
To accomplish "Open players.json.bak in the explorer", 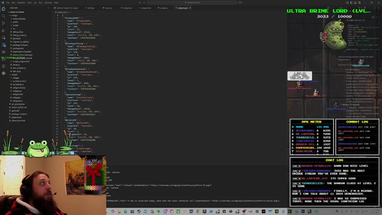I will click(x=18, y=120).
